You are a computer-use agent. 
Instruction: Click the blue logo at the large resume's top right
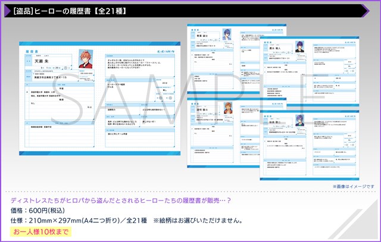pyautogui.click(x=166, y=52)
